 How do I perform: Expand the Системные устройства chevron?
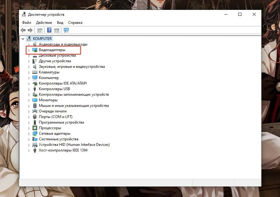29,139
